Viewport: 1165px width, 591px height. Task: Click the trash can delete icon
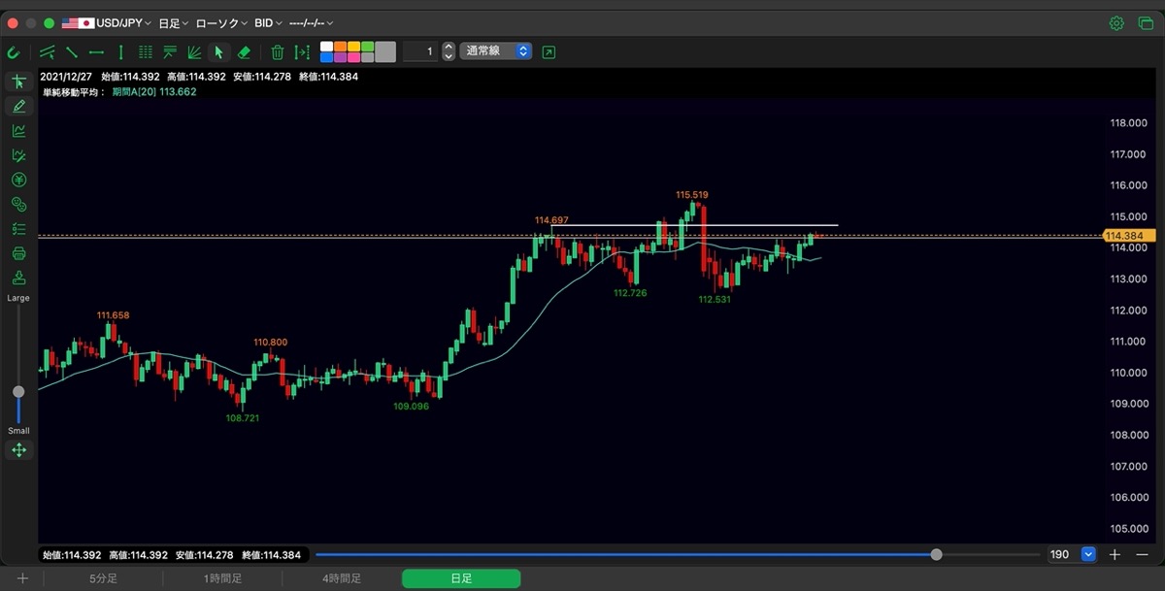277,52
